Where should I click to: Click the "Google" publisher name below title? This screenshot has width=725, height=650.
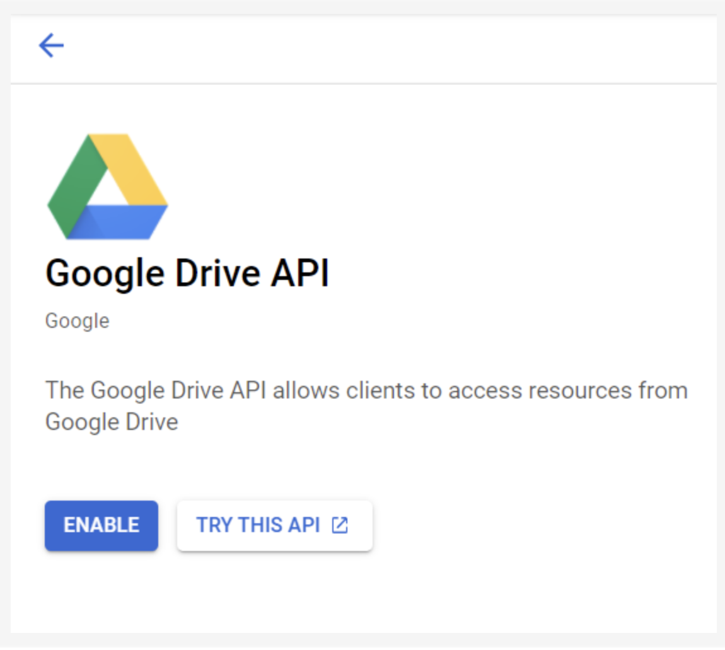77,321
